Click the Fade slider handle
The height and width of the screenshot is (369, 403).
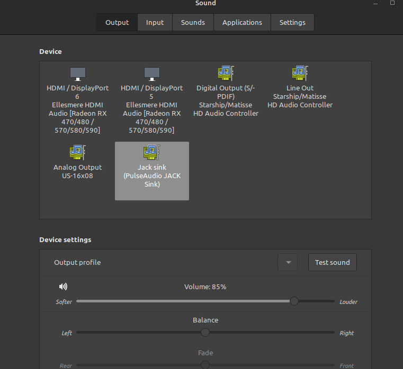[x=205, y=365]
